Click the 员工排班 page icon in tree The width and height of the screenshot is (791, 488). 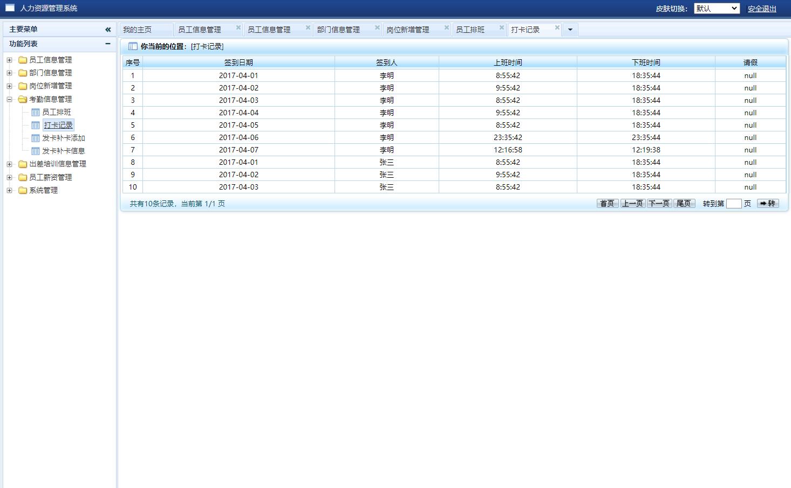click(36, 112)
